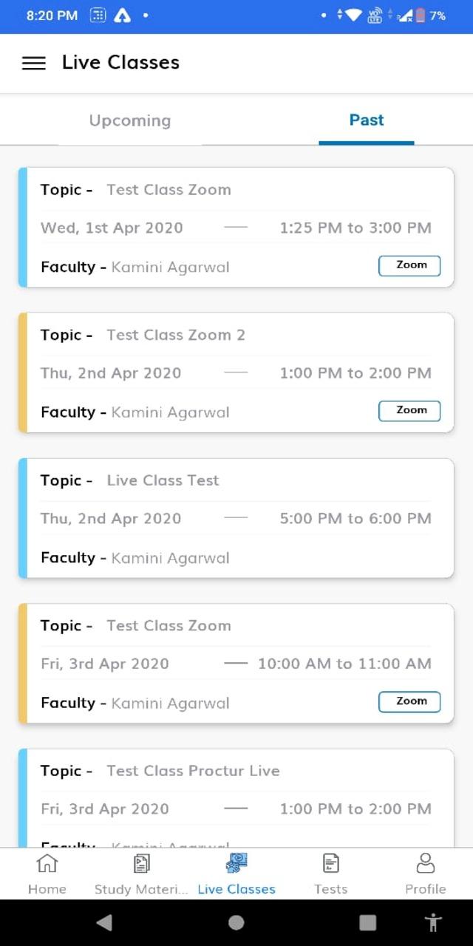Open the hamburger navigation menu
The width and height of the screenshot is (473, 946).
coord(34,63)
